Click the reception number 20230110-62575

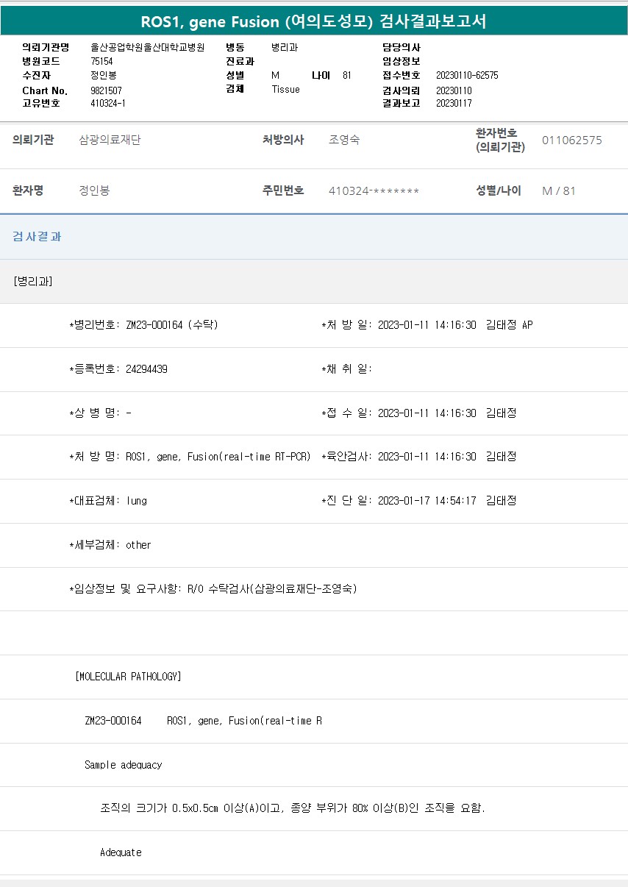467,76
